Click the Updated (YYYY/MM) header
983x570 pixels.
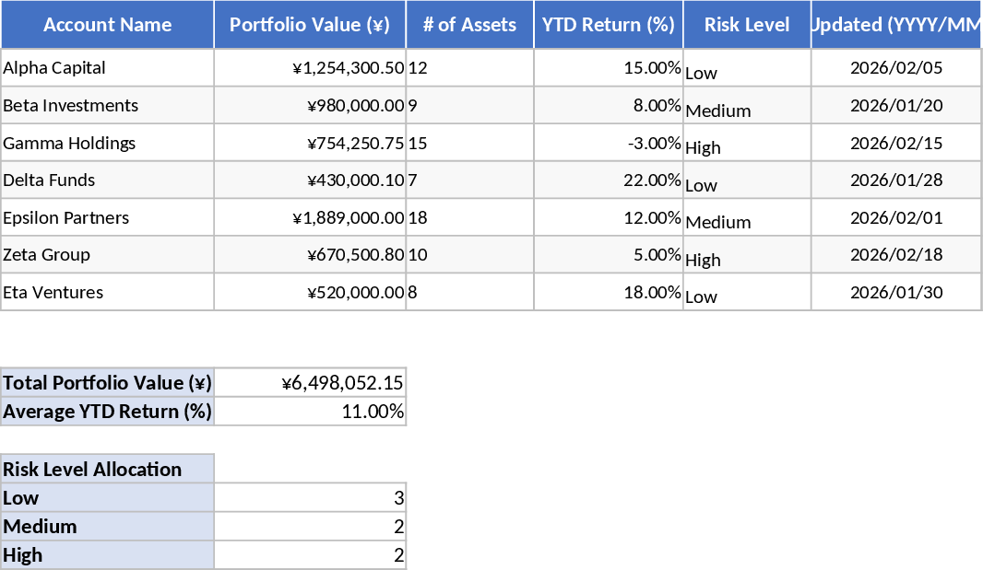tap(894, 25)
